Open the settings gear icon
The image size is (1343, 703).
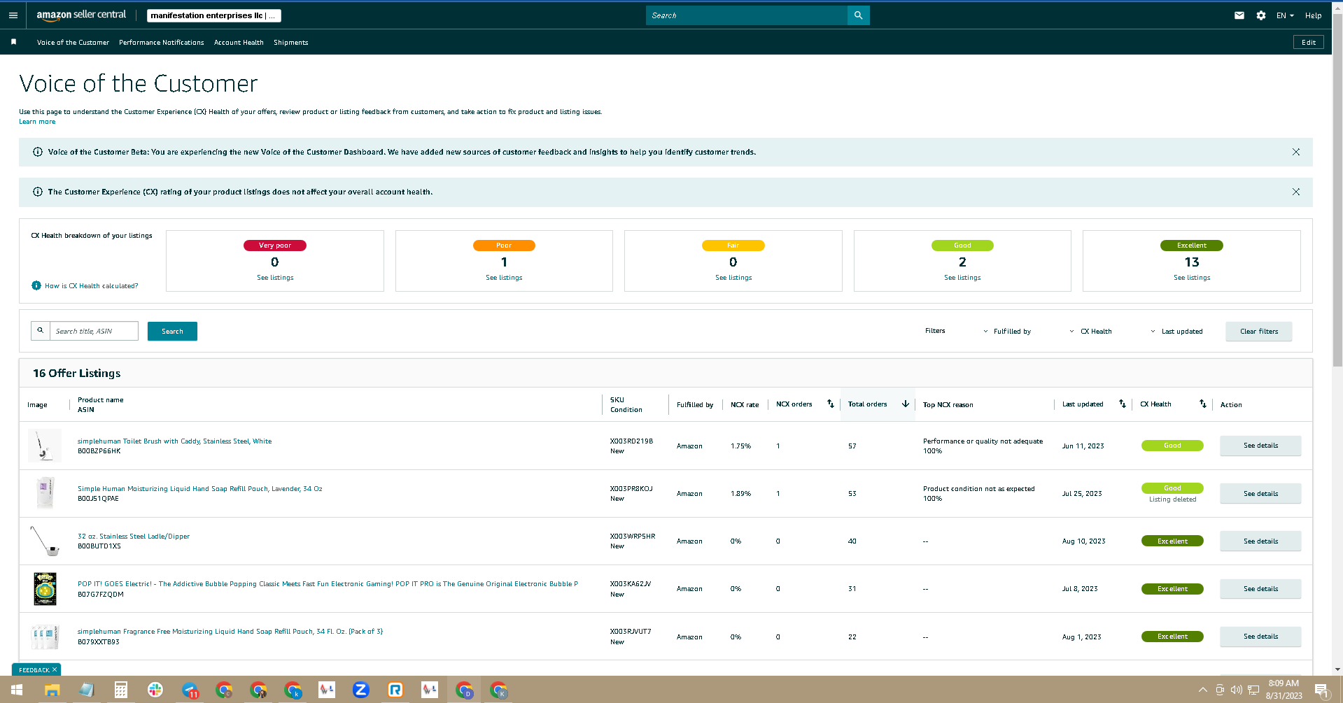1260,15
